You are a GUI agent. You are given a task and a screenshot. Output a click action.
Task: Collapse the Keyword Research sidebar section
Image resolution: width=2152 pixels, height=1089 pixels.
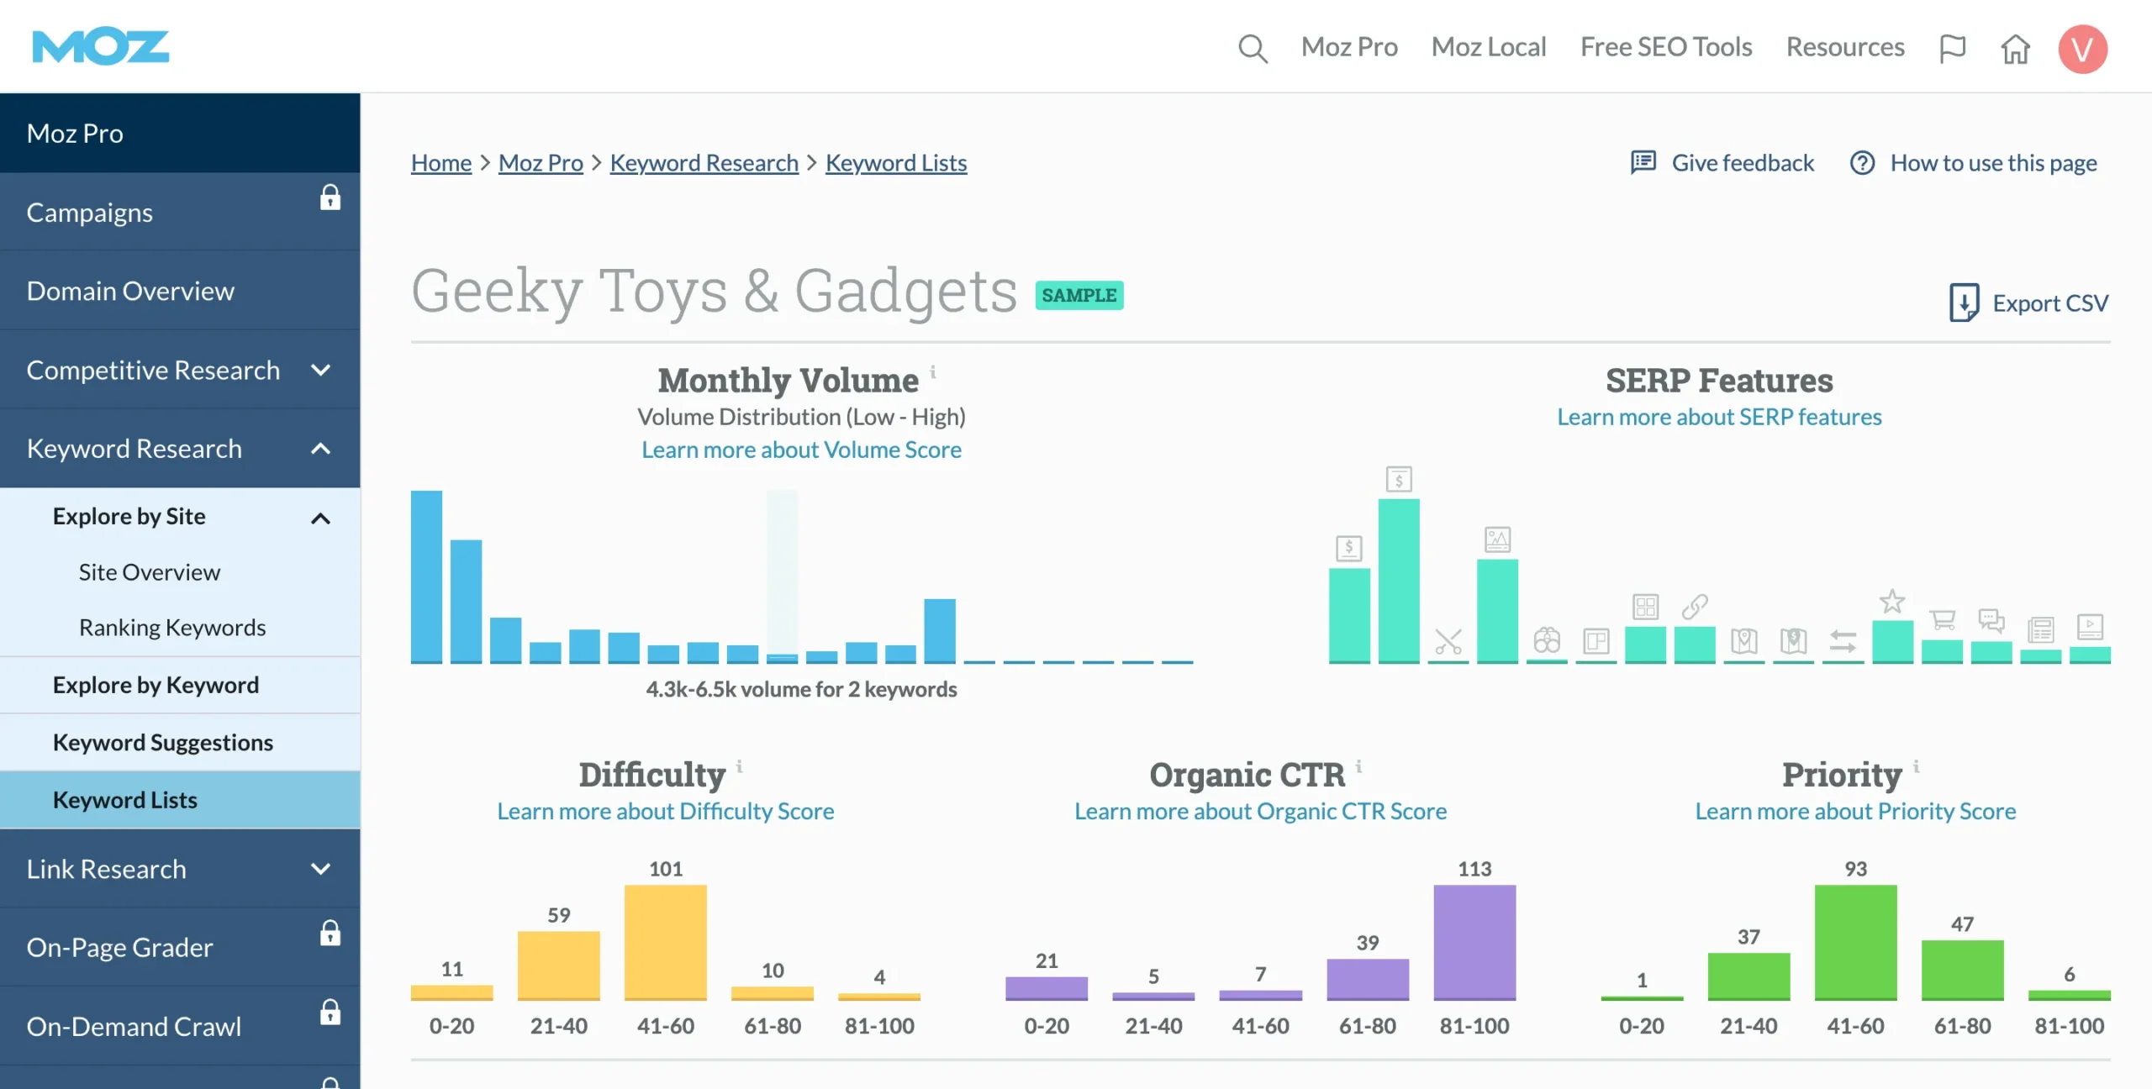319,449
